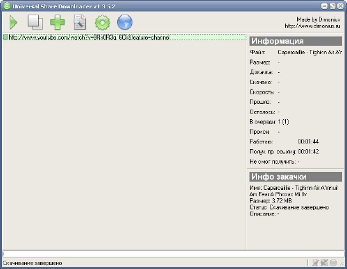Viewport: 347px width, 269px height.
Task: Click the blue globe toolbar icon
Action: 125,22
